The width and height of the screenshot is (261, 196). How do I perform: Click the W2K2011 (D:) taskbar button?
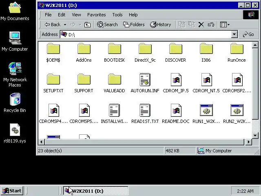[x=96, y=191]
